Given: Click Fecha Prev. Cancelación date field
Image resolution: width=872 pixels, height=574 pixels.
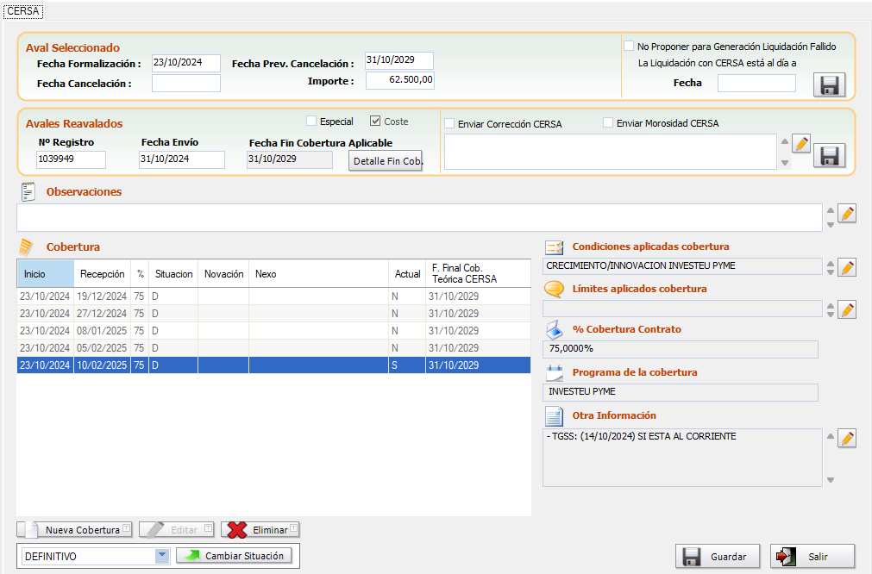Looking at the screenshot, I should [x=398, y=60].
